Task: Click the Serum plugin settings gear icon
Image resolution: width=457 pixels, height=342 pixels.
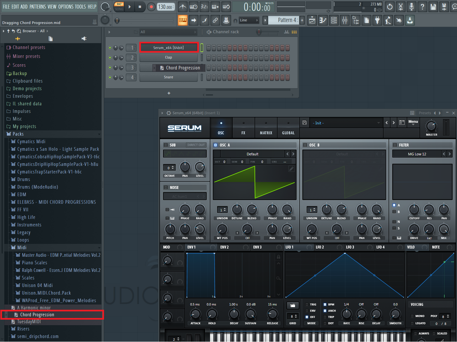Action: point(169,113)
